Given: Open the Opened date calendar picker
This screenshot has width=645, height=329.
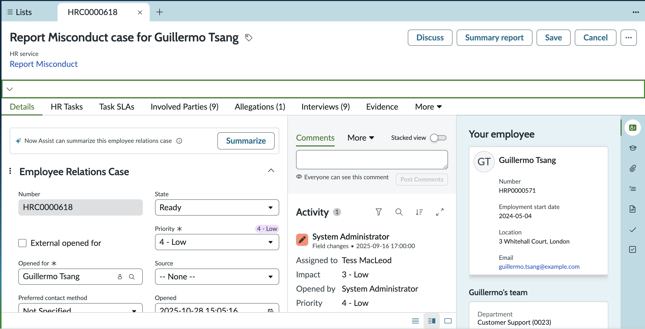Looking at the screenshot, I should point(271,310).
